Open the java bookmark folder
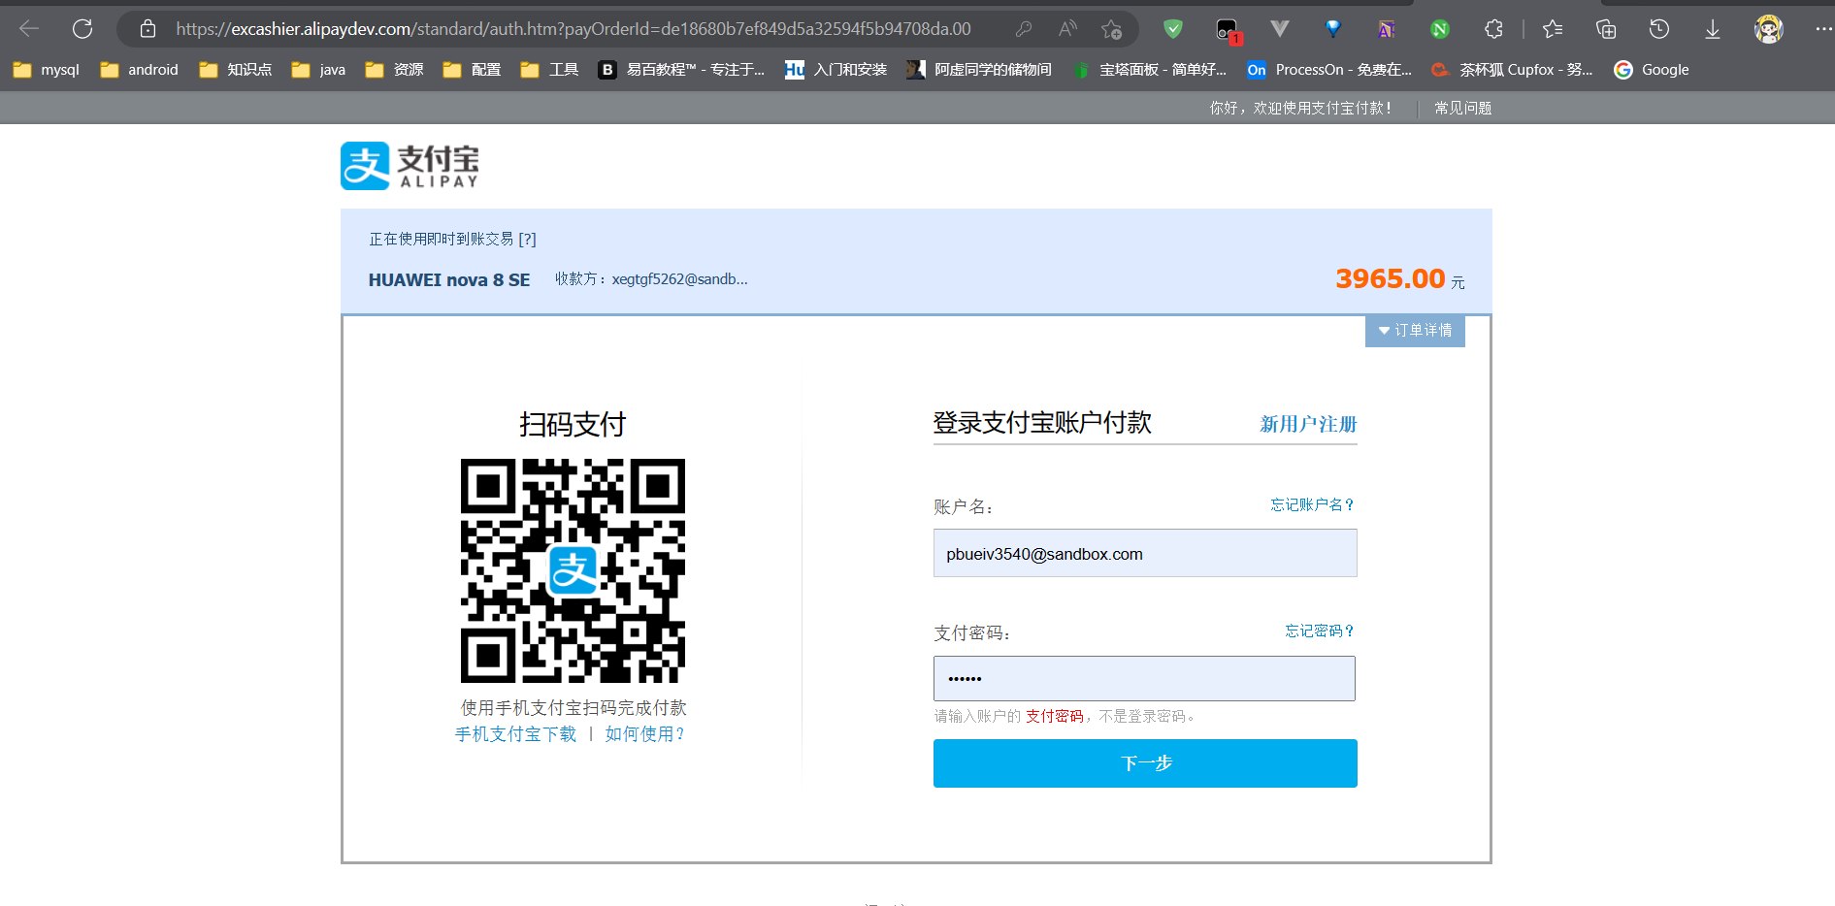Viewport: 1835px width, 906px height. [x=318, y=70]
